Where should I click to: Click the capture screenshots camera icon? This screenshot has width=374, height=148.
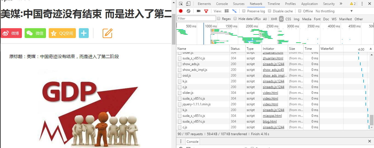tap(198, 11)
